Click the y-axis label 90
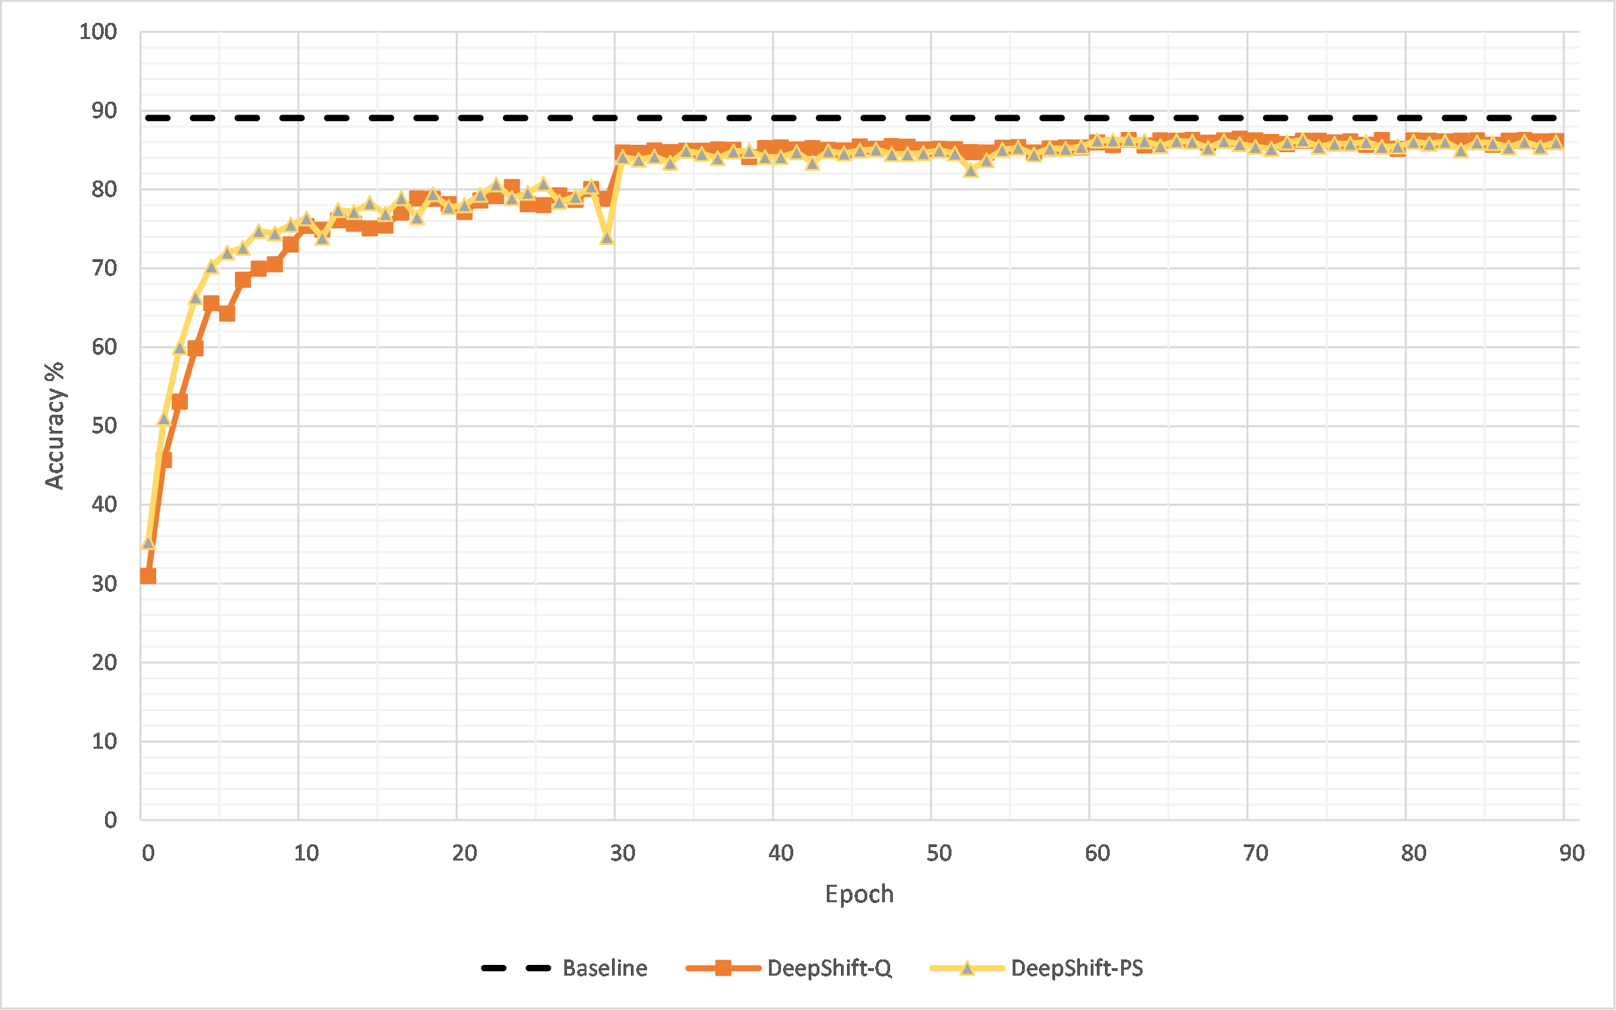 [x=104, y=110]
